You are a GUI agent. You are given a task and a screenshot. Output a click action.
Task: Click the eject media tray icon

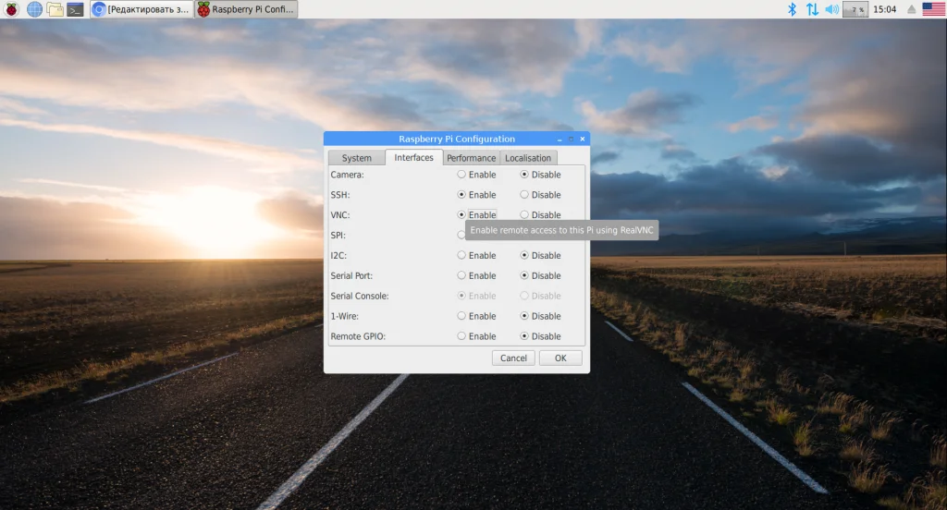click(x=911, y=9)
